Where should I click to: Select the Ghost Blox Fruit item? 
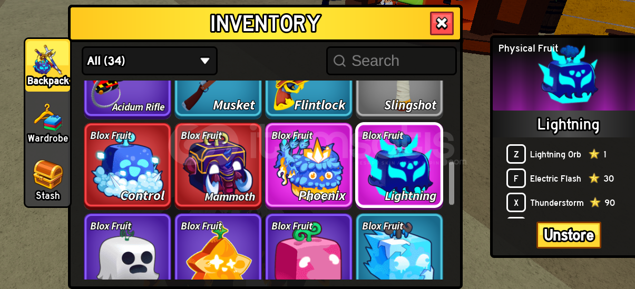pos(128,247)
